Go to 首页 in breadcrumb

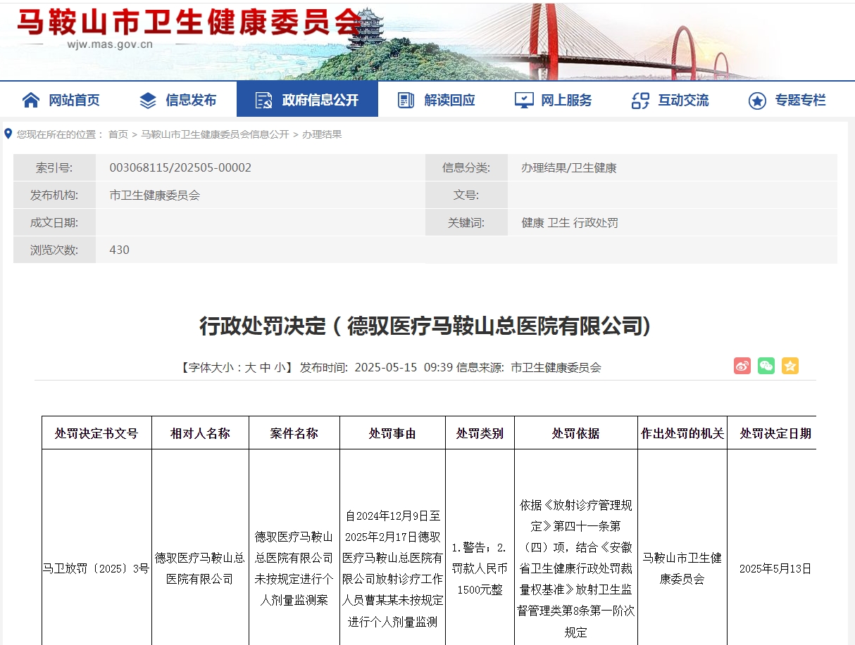coord(118,134)
